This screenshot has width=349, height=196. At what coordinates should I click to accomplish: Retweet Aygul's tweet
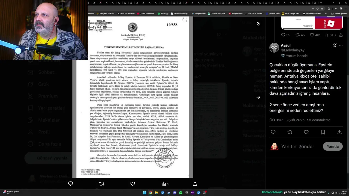[x=290, y=132]
